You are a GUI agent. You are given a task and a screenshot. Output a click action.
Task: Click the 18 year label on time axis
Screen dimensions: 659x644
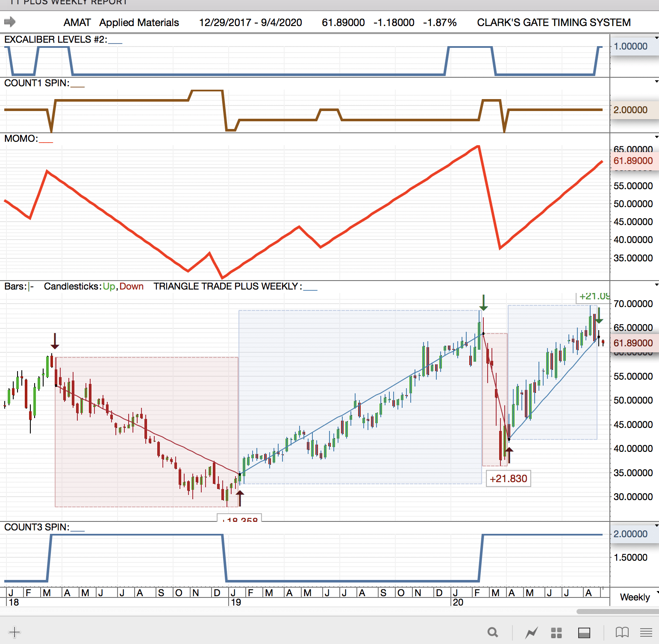tap(14, 602)
